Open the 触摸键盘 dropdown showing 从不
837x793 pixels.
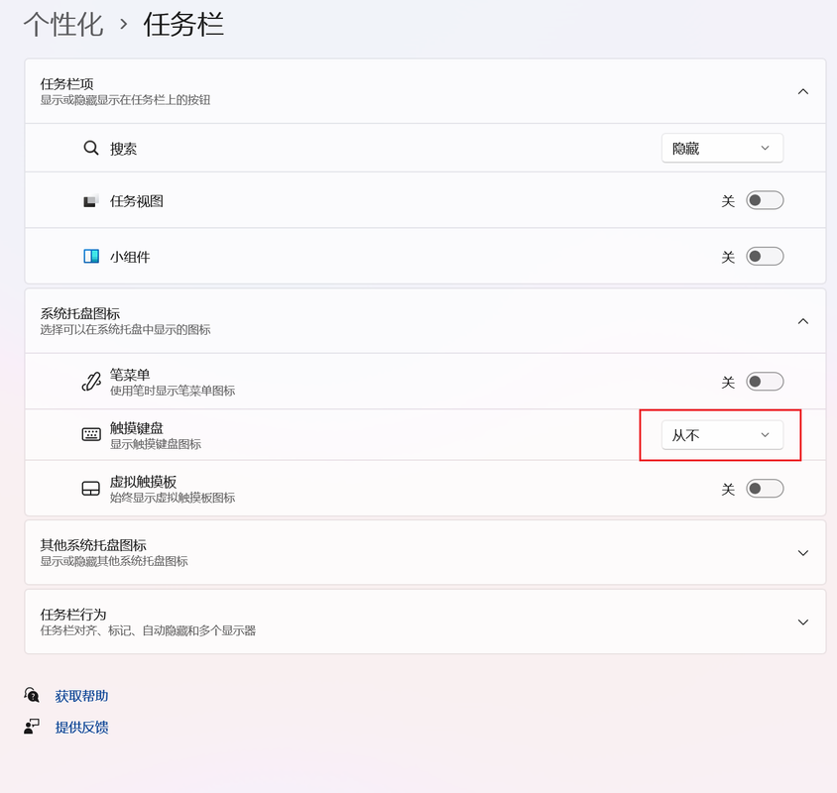pyautogui.click(x=722, y=435)
